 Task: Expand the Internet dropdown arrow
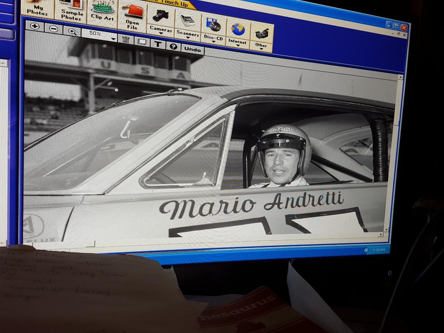[x=238, y=46]
